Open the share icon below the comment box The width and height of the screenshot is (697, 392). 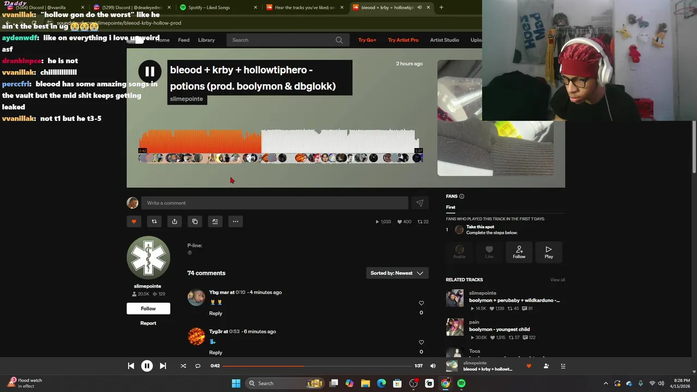[x=174, y=222]
